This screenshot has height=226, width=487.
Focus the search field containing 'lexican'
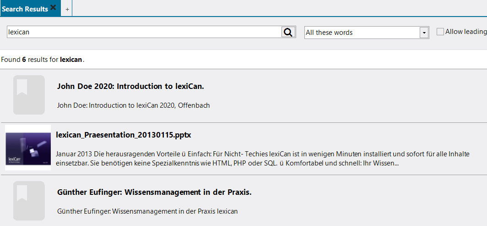pyautogui.click(x=144, y=32)
